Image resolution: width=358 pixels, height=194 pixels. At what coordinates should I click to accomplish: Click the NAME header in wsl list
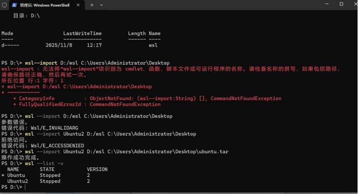point(13,169)
